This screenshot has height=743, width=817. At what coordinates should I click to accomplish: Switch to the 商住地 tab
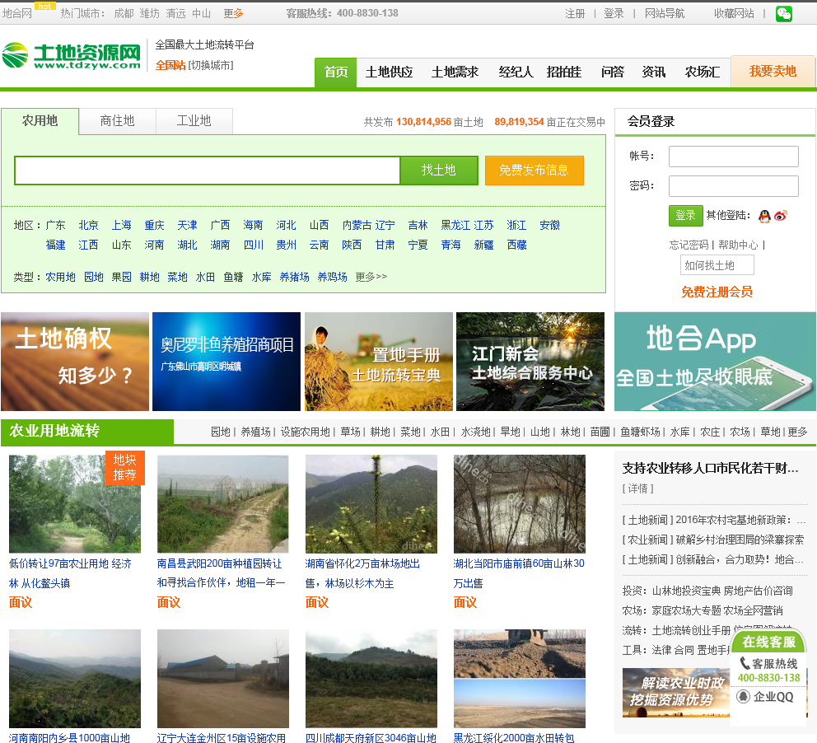point(117,121)
